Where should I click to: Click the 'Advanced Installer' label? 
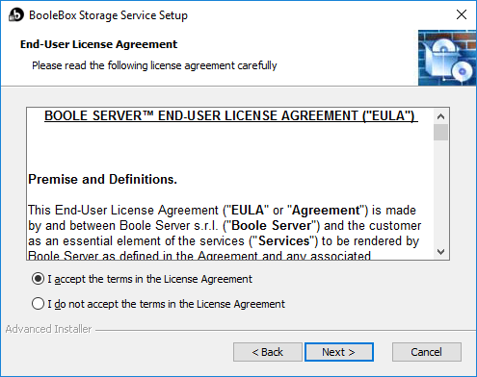(x=48, y=329)
